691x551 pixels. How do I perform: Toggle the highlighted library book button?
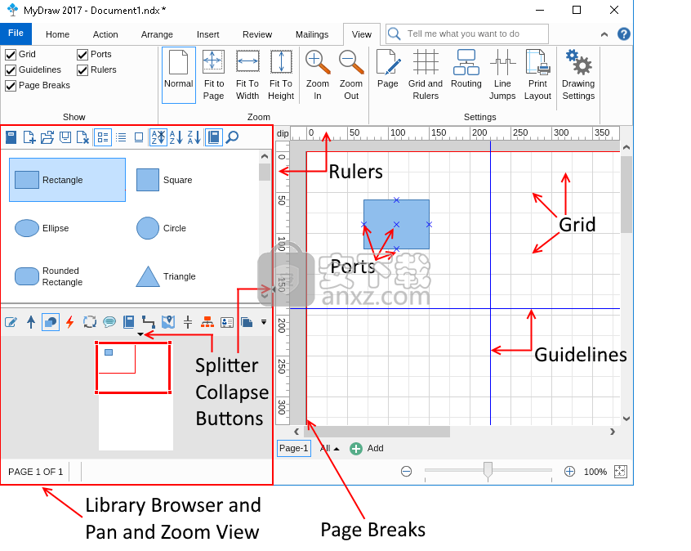[x=214, y=137]
